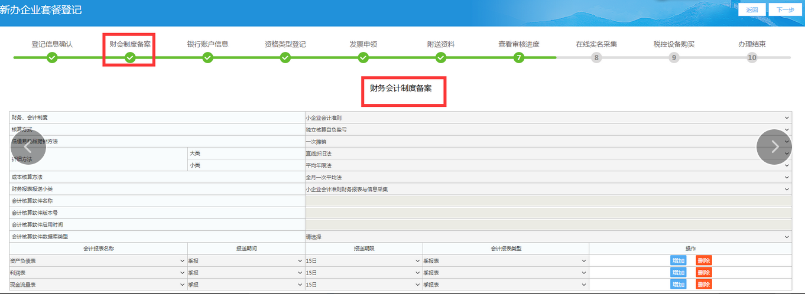Image resolution: width=805 pixels, height=294 pixels.
Task: Click step 7 circle for 查看审核进度
Action: tap(519, 57)
